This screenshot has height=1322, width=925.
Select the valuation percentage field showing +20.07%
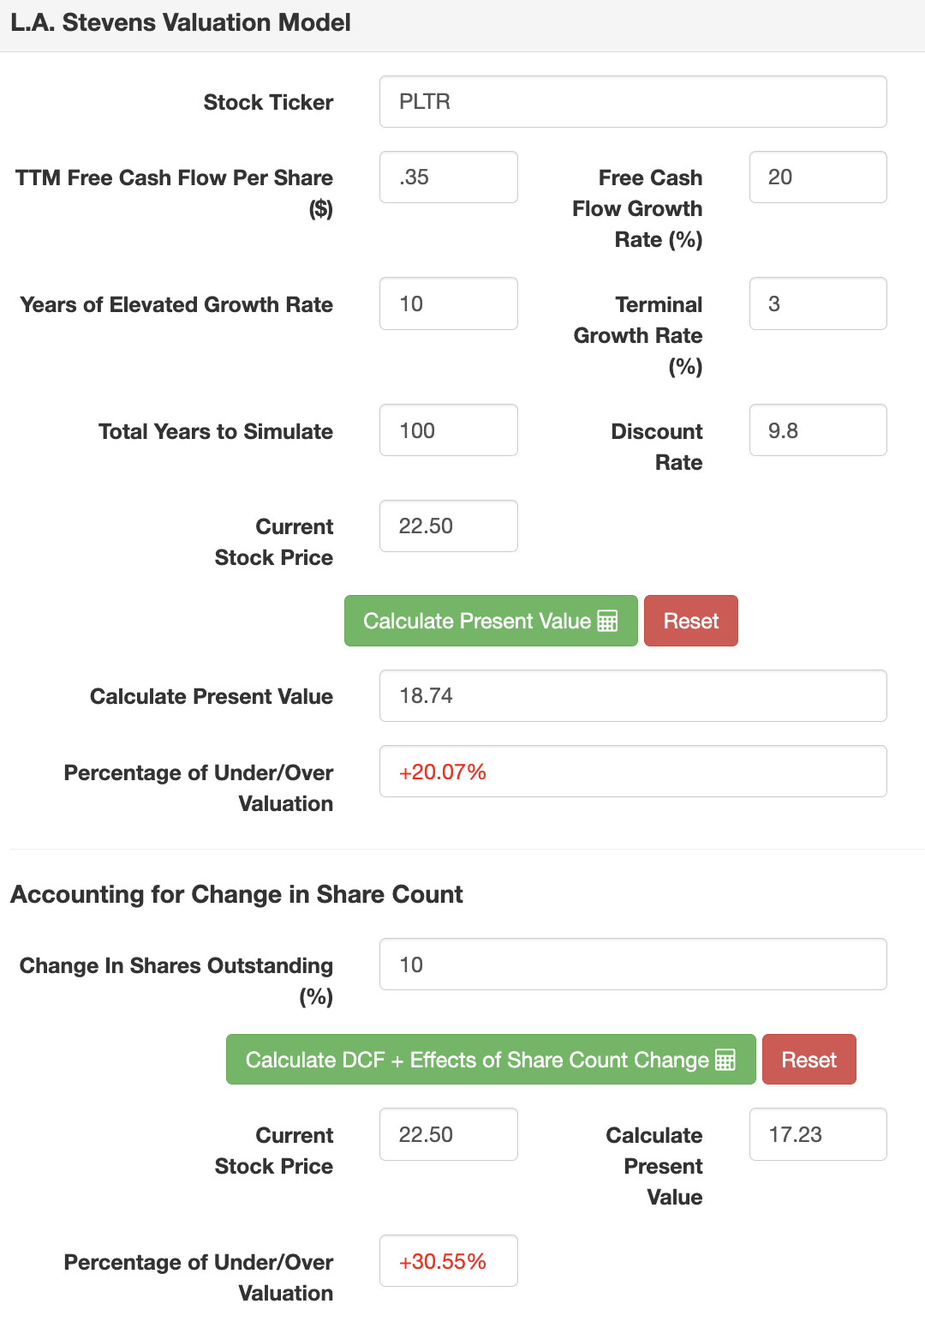pos(632,772)
